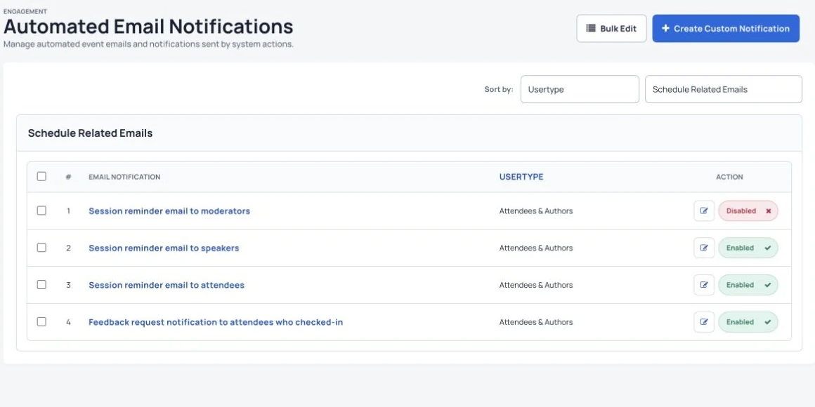Select checkbox for moderators reminder row
Screen dimensions: 815x407
(x=41, y=211)
